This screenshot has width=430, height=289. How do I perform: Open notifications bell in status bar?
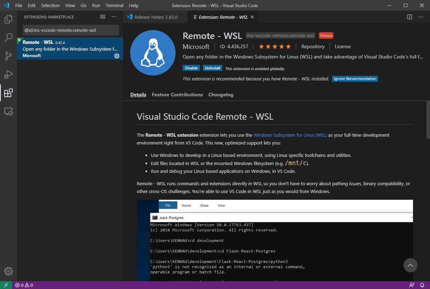422,285
